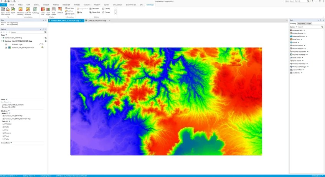Enable the Info tool window checkbox
The height and width of the screenshot is (177, 325).
pos(3,130)
